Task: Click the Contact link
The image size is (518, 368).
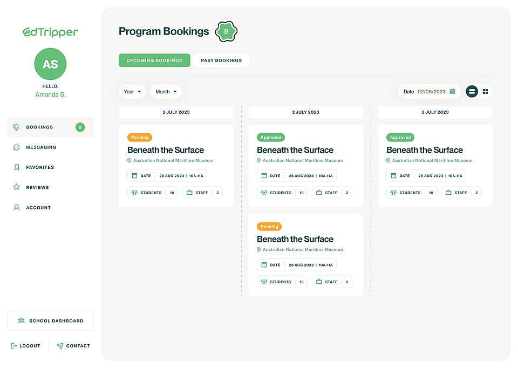Action: [73, 346]
